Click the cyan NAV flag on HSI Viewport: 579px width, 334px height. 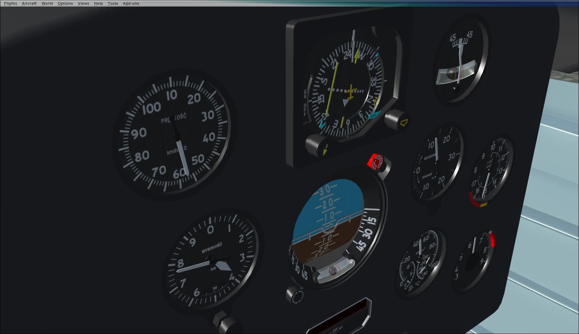point(373,116)
